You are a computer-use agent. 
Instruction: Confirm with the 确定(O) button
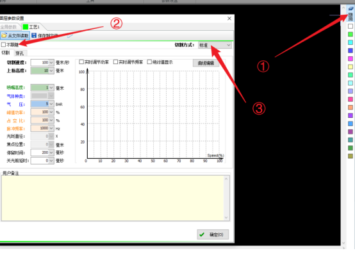click(x=213, y=234)
